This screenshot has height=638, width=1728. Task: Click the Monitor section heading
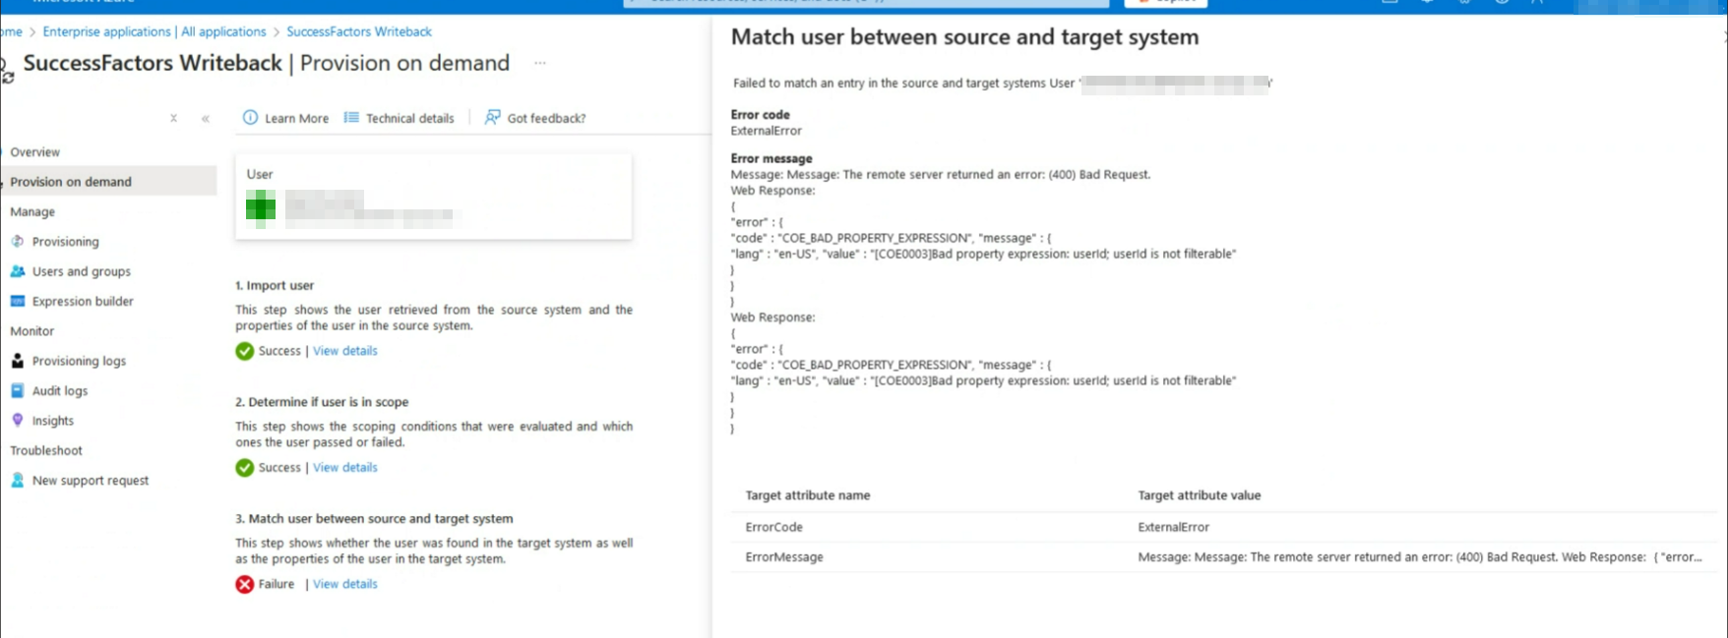pos(32,331)
